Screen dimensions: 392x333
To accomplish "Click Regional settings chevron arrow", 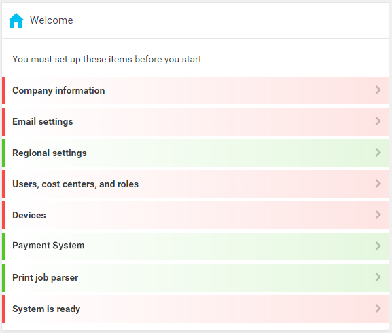I will [378, 153].
